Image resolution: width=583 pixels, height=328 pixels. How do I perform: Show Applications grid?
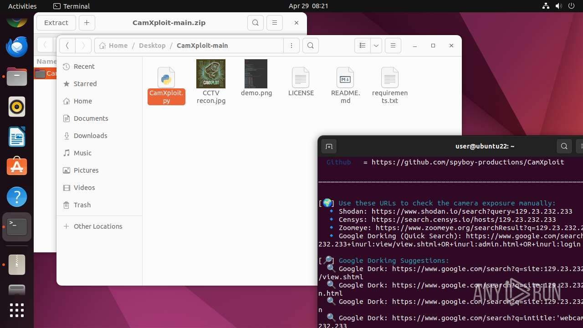(17, 310)
